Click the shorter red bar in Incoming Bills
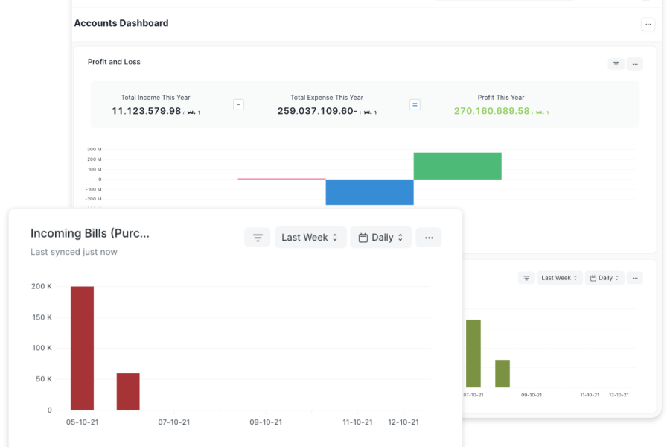Image resolution: width=670 pixels, height=447 pixels. [x=128, y=391]
